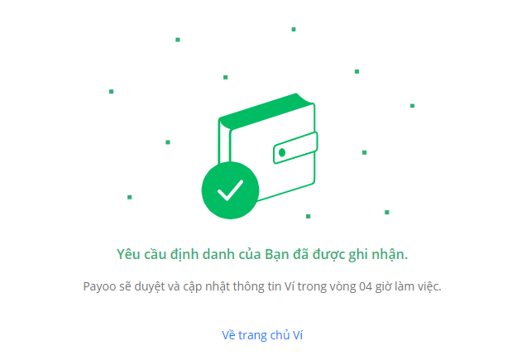Click the wallet's curved left spine edge

[224, 142]
